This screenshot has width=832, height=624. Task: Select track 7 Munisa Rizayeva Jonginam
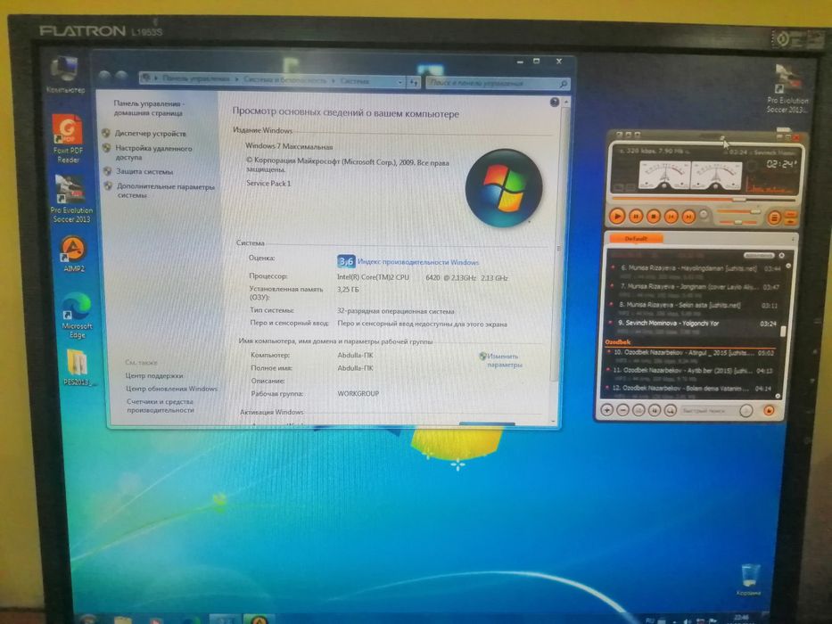click(695, 287)
